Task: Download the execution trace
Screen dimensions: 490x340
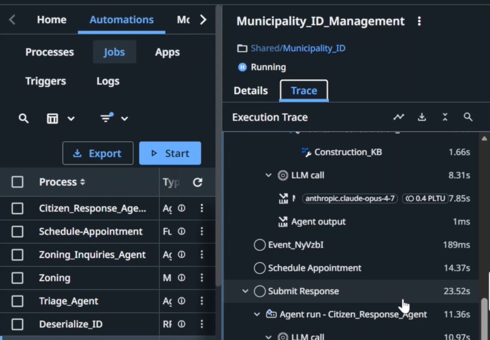Action: tap(422, 117)
